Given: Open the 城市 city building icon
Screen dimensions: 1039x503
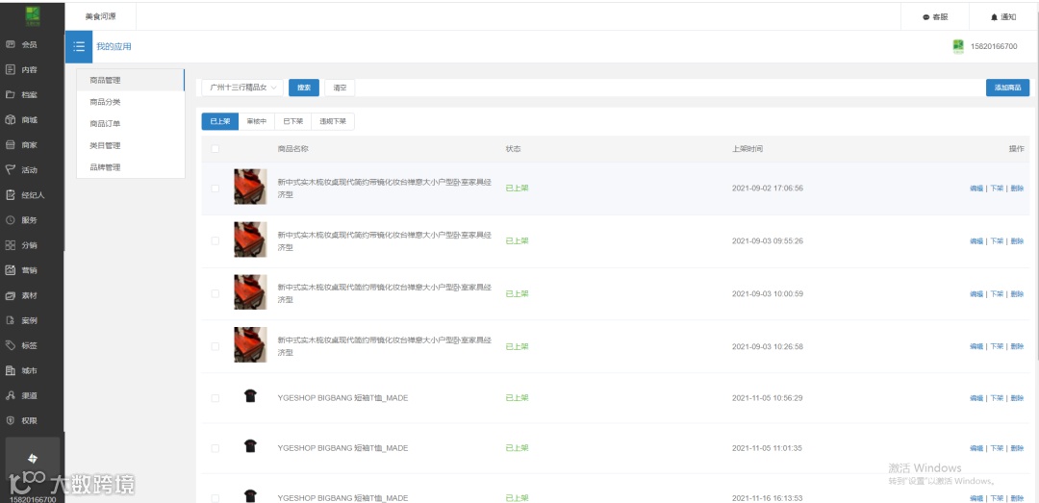Looking at the screenshot, I should pos(10,370).
